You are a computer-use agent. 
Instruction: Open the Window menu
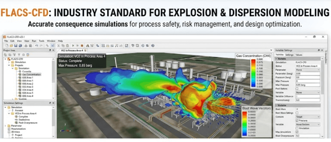click(x=51, y=41)
